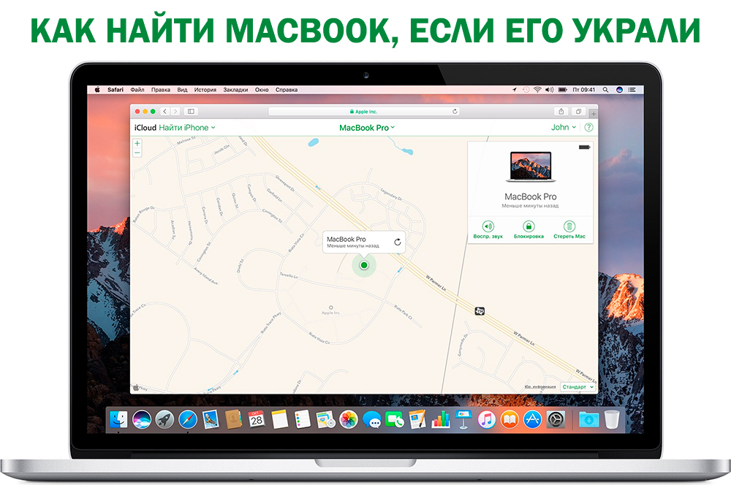This screenshot has width=731, height=485.
Task: Zoom in on the map
Action: click(x=137, y=143)
